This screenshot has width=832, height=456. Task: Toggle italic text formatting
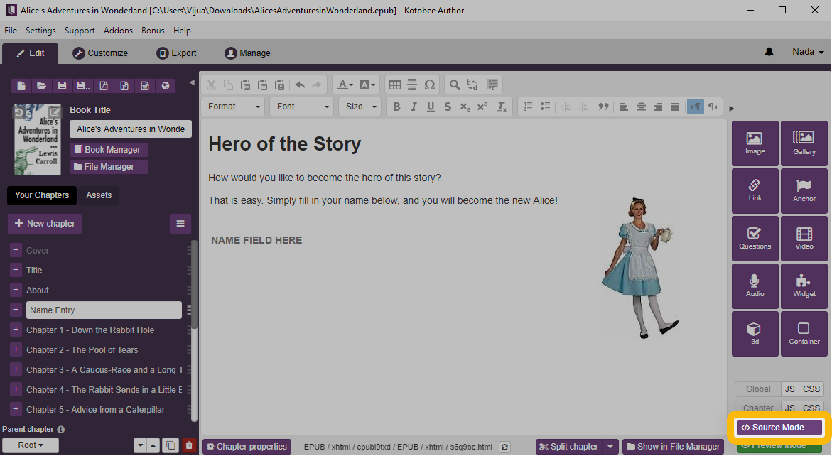pos(414,107)
